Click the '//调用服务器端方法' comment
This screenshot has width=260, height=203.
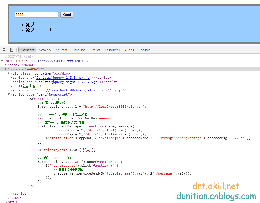(69, 170)
